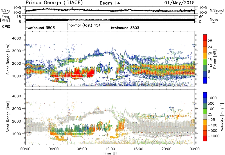225x155 pixels.
Task: Click the 'Nave' legend label
Action: click(x=214, y=20)
